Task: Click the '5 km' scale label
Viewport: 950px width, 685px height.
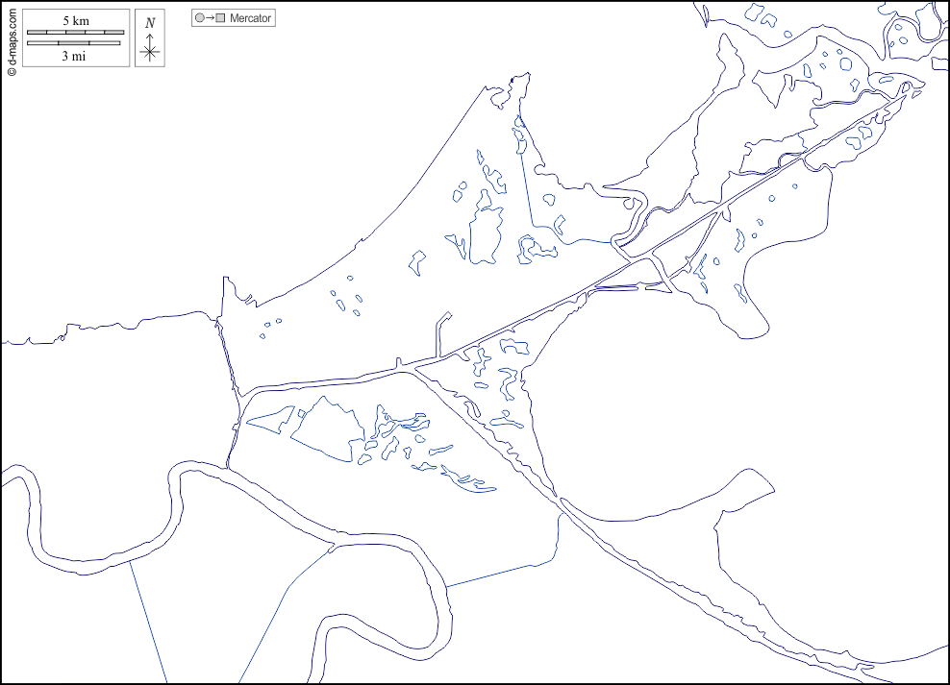Action: [x=76, y=20]
